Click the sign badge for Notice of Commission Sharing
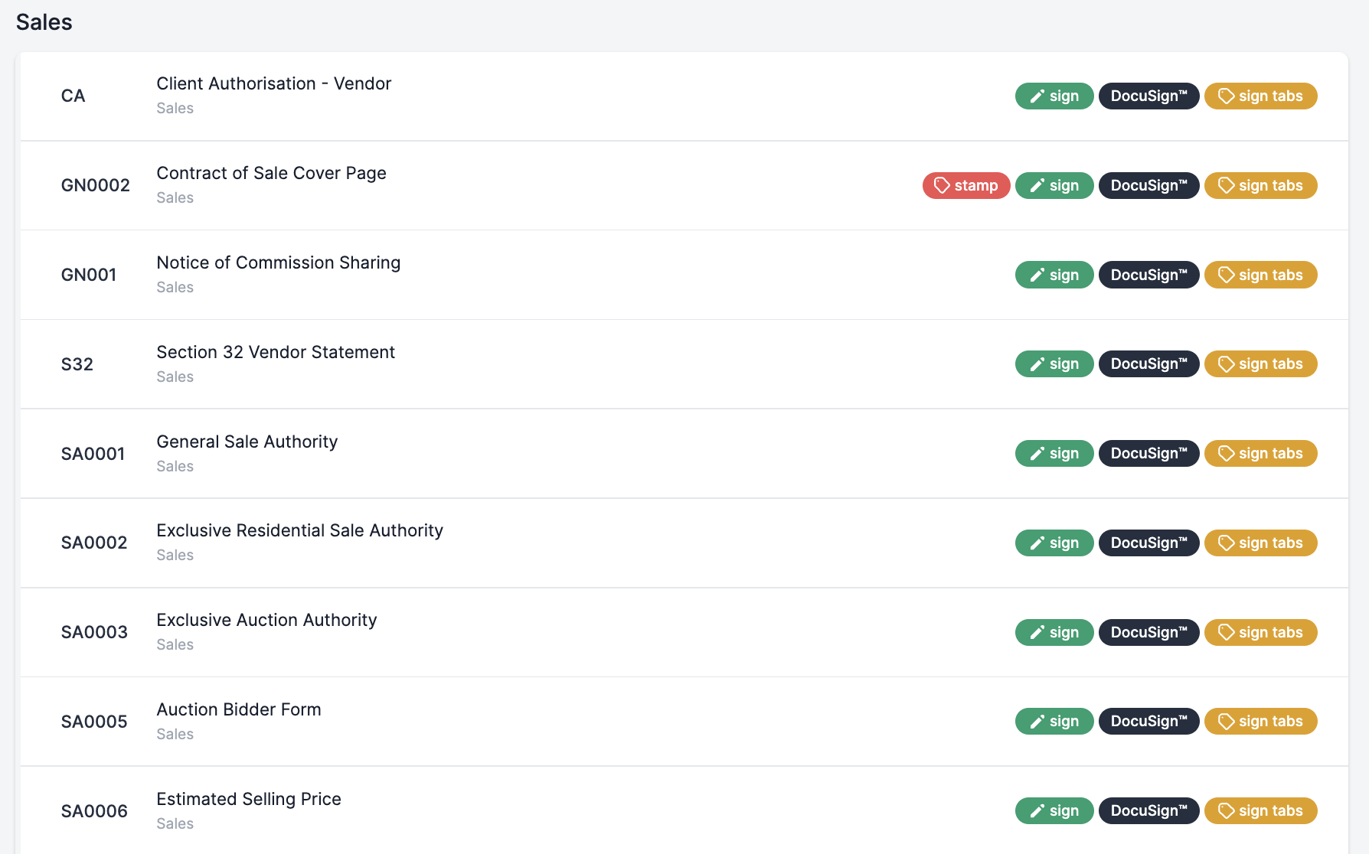The image size is (1369, 854). click(x=1054, y=275)
